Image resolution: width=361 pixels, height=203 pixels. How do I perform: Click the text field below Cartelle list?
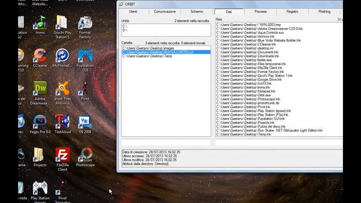coord(166,143)
